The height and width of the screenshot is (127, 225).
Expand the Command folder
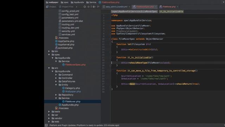tap(56, 75)
